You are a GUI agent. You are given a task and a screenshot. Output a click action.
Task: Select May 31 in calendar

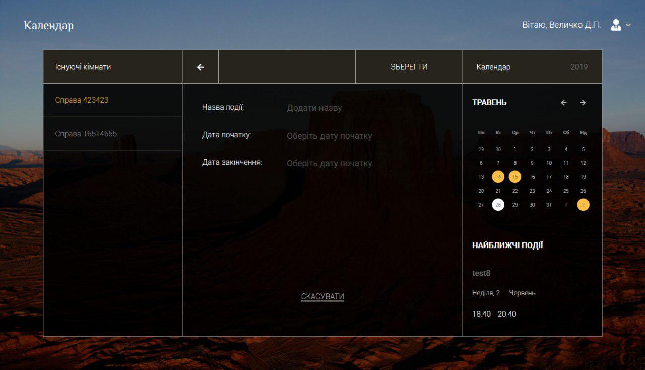point(549,205)
